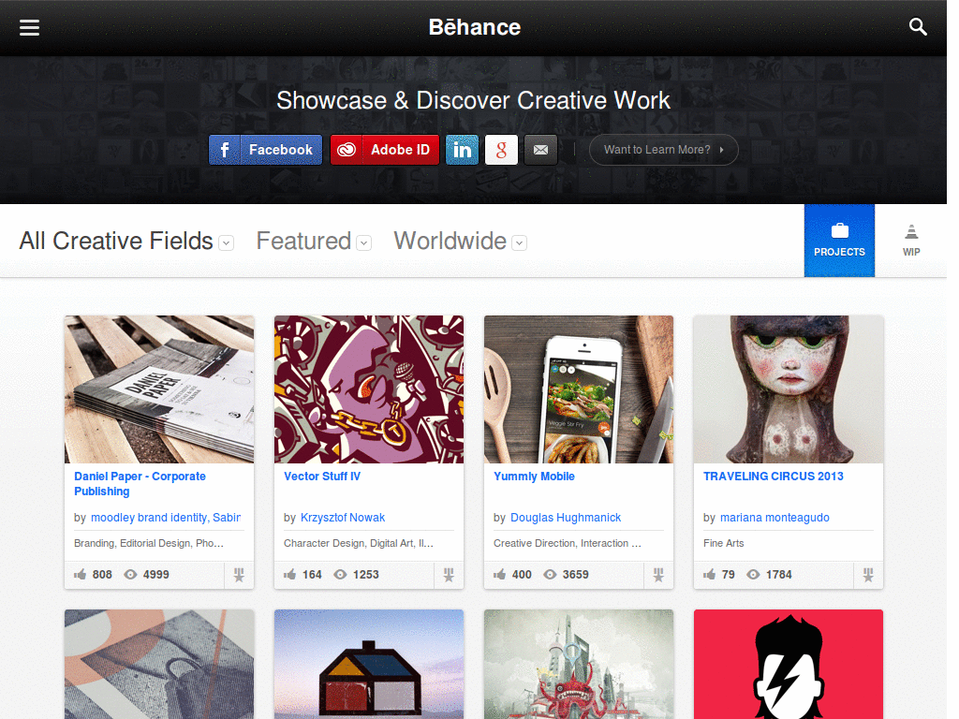Add Vector Stuff IV to a collection
Screen dimensions: 959x719
pos(448,575)
